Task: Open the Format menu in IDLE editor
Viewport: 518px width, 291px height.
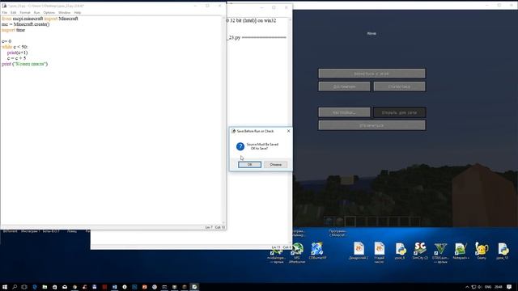Action: tap(25, 13)
